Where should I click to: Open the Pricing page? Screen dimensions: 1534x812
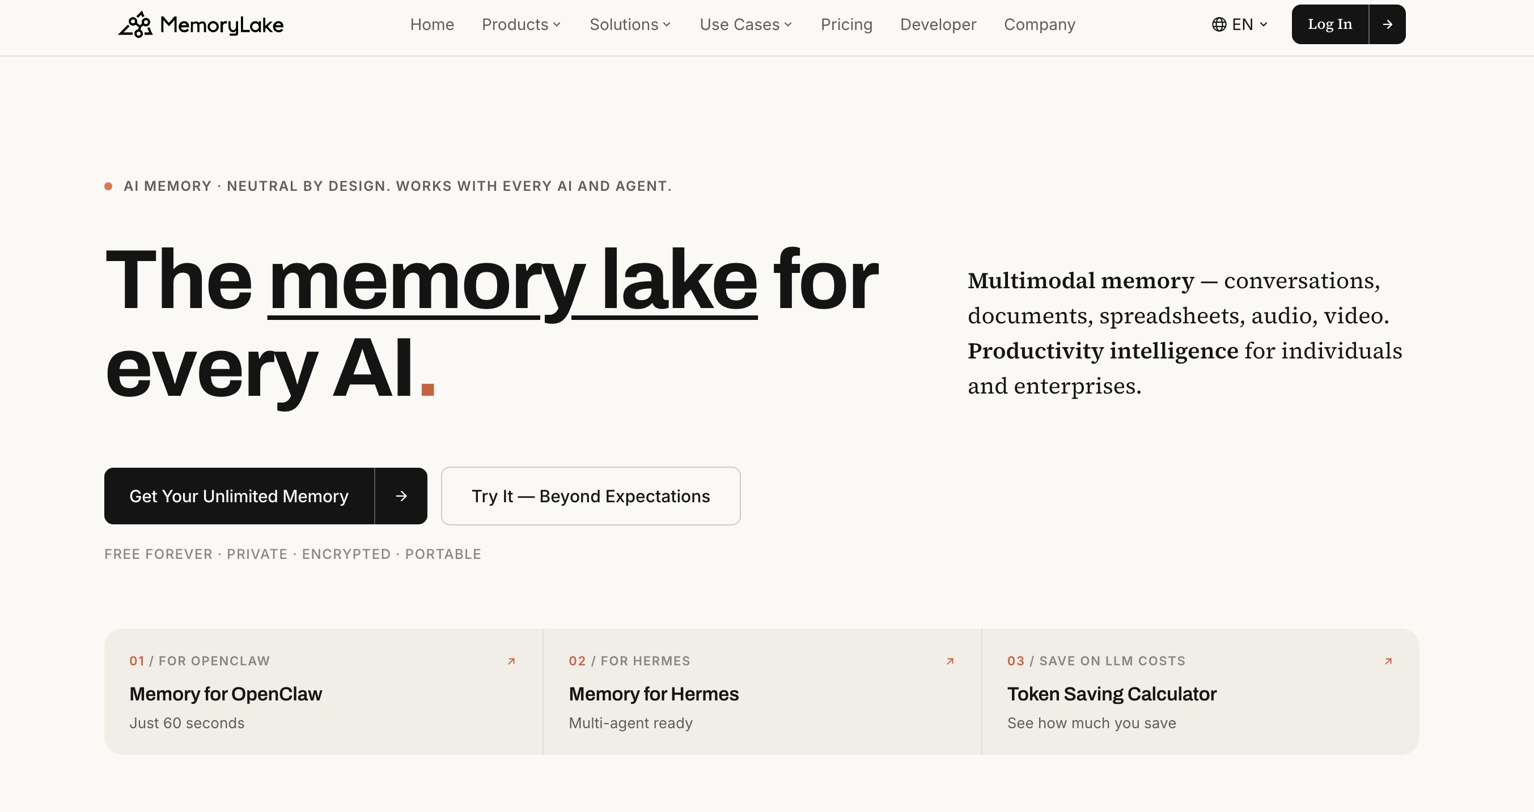tap(846, 24)
